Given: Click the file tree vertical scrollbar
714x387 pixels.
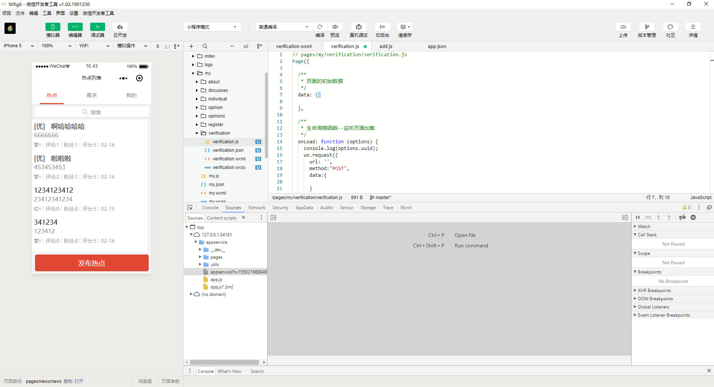Looking at the screenshot, I should pos(266,115).
